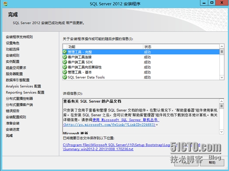Select the 客户端工具向后兼容性 feature row
This screenshot has width=229, height=171.
[141, 67]
